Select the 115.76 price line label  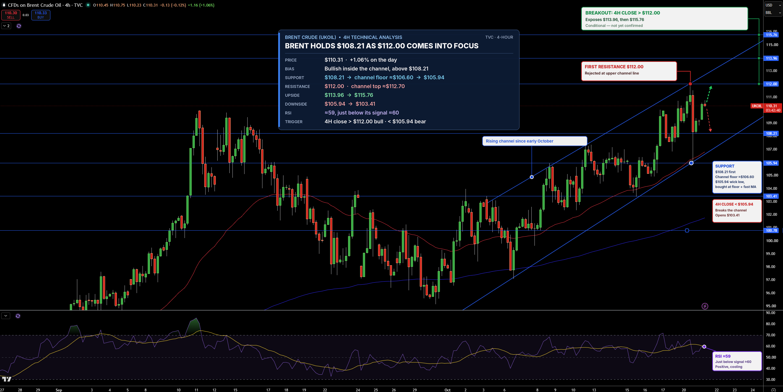pyautogui.click(x=772, y=35)
